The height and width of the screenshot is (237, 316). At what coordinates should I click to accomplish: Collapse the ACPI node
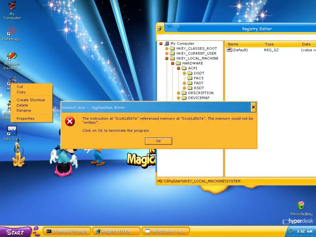pyautogui.click(x=178, y=68)
